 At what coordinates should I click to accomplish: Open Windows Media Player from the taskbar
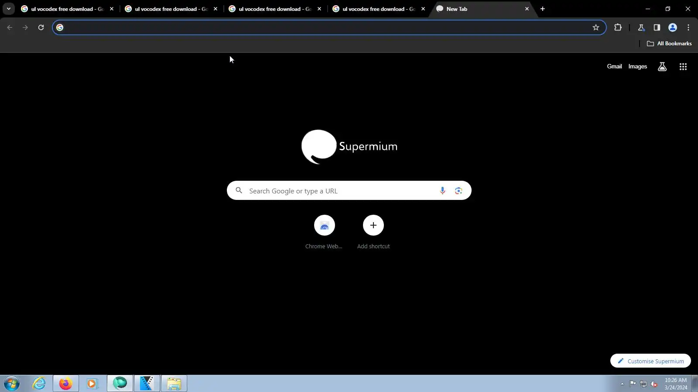92,384
